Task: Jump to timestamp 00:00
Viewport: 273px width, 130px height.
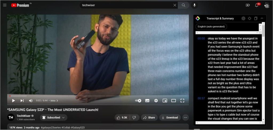Action: 201,38
